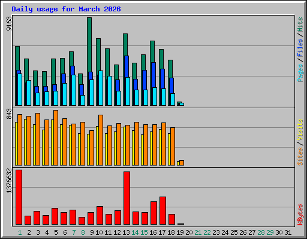Screen dimensions: 307x239
Task: Click the green hits bar for day 18
Action: (x=170, y=69)
